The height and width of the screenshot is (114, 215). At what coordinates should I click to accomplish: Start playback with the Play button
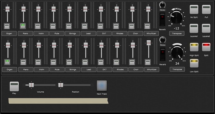coord(14,86)
